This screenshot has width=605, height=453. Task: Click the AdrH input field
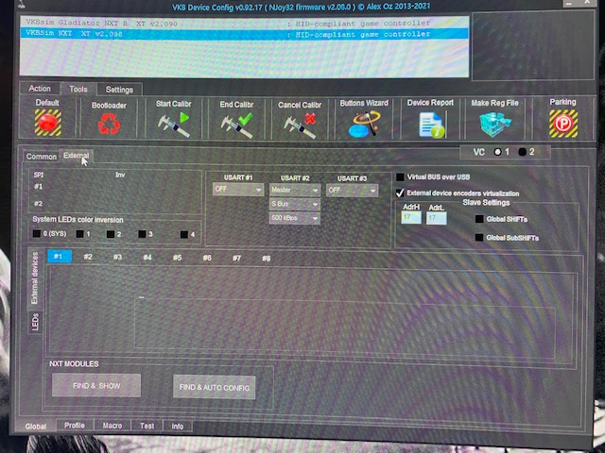pyautogui.click(x=411, y=218)
